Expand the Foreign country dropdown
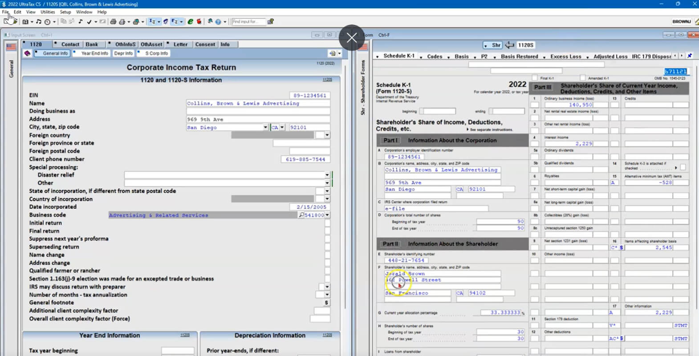The width and height of the screenshot is (699, 356). [327, 135]
